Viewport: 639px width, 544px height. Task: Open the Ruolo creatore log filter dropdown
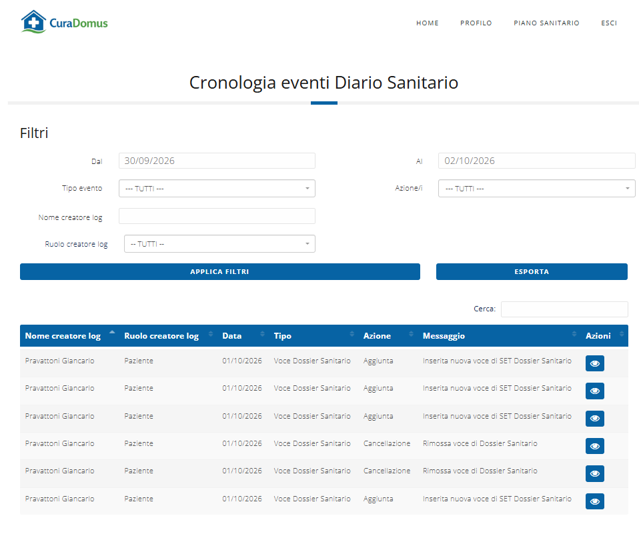point(219,244)
